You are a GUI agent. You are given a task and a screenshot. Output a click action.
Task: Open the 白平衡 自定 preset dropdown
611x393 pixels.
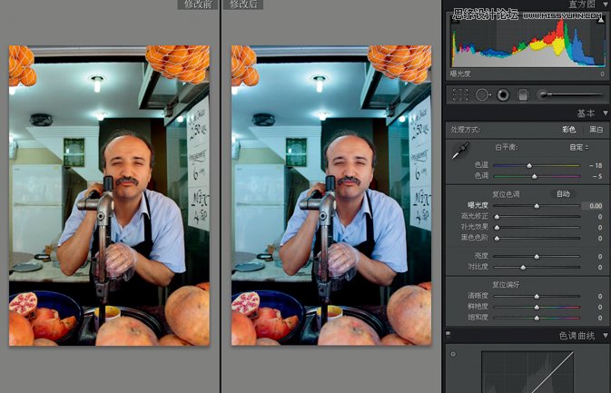579,146
